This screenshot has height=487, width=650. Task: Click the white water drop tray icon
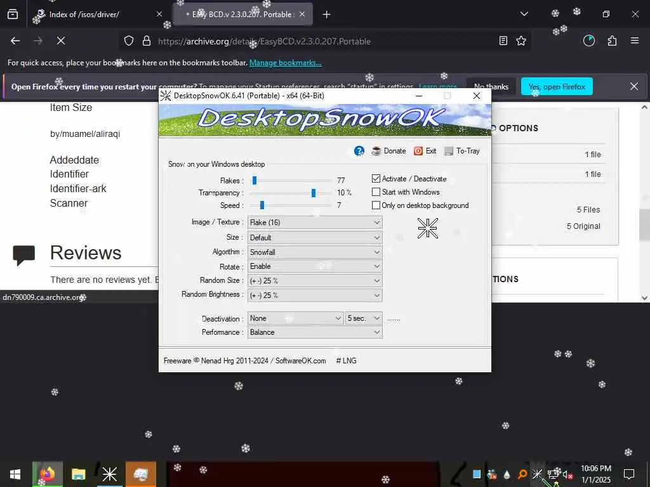[x=507, y=474]
